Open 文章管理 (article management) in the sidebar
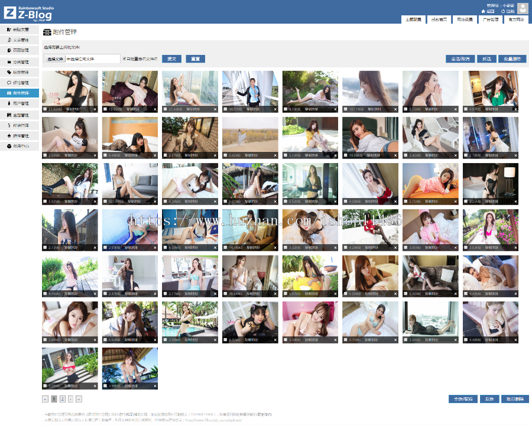The height and width of the screenshot is (438, 532). coord(20,40)
